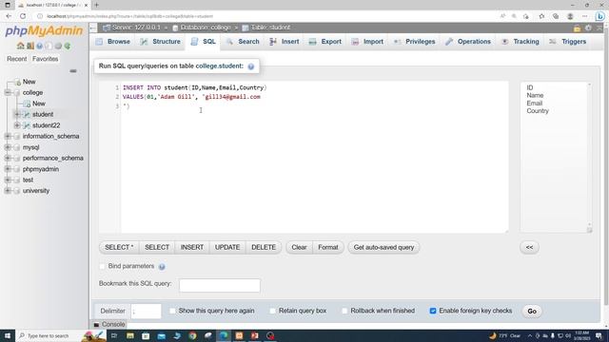The image size is (609, 342).
Task: Click the browser favorites star icon
Action: [541, 16]
